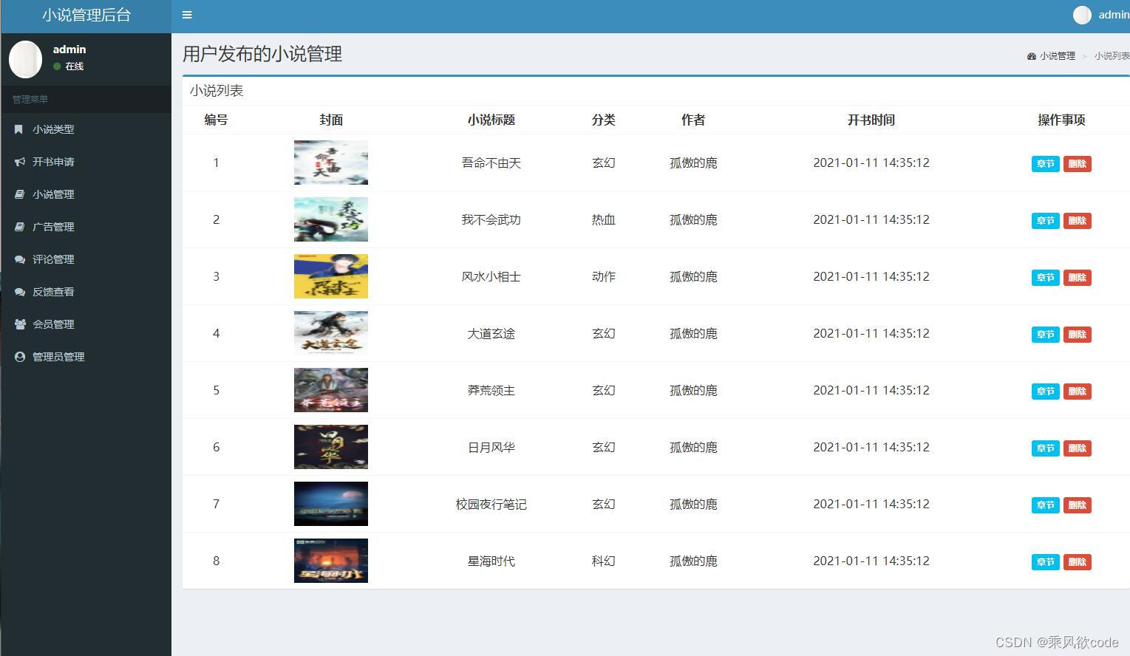Select the person icon beside 管理员管理
Screen dimensions: 1130x656
(x=18, y=356)
